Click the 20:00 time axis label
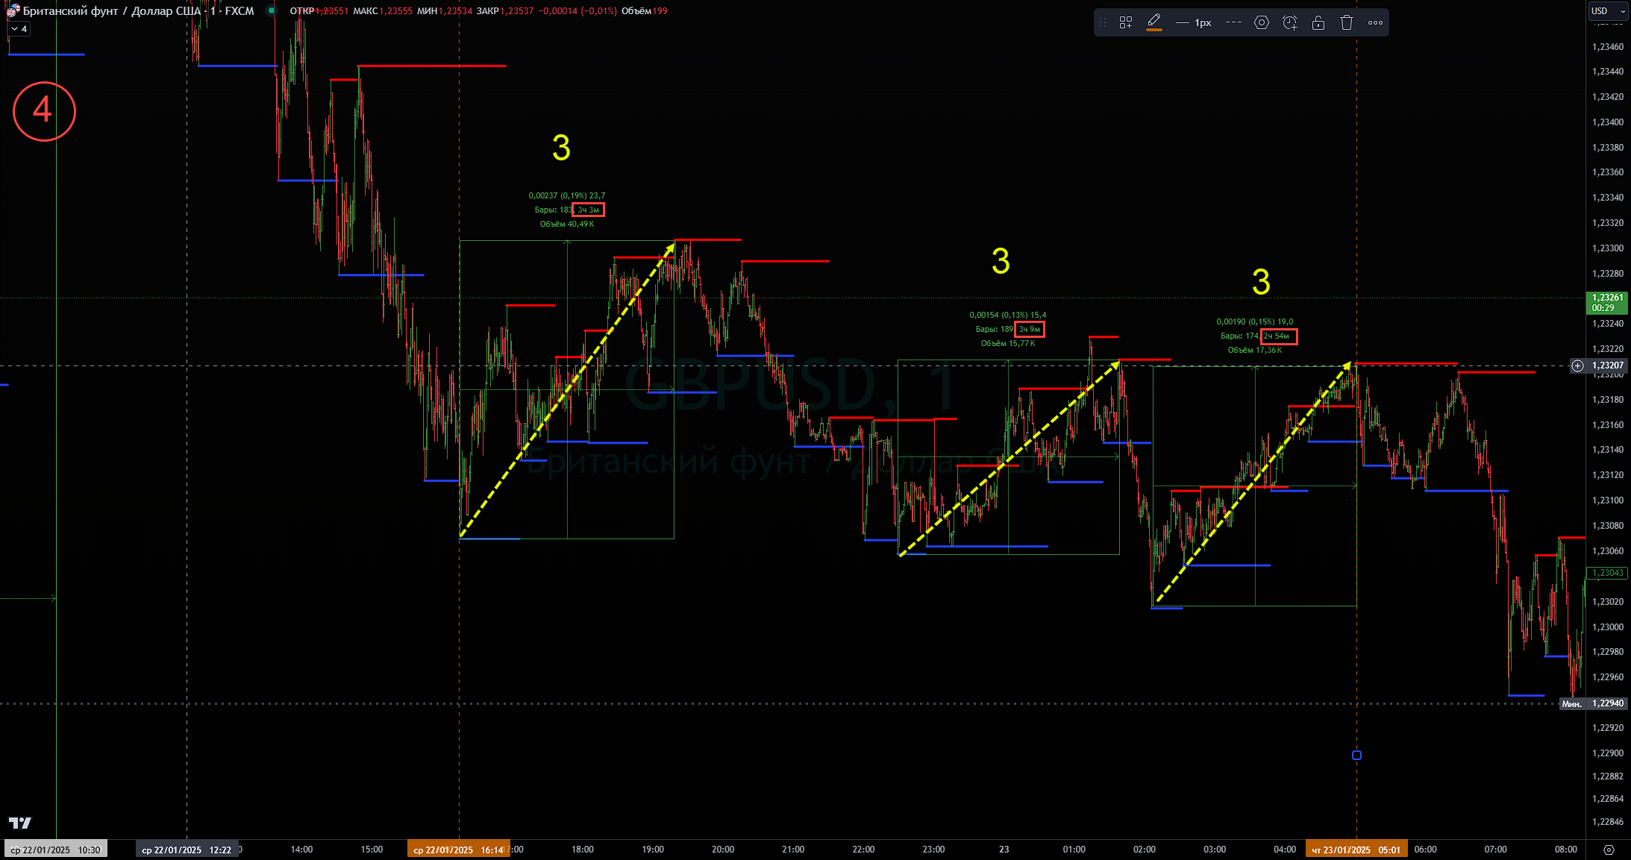 tap(723, 850)
